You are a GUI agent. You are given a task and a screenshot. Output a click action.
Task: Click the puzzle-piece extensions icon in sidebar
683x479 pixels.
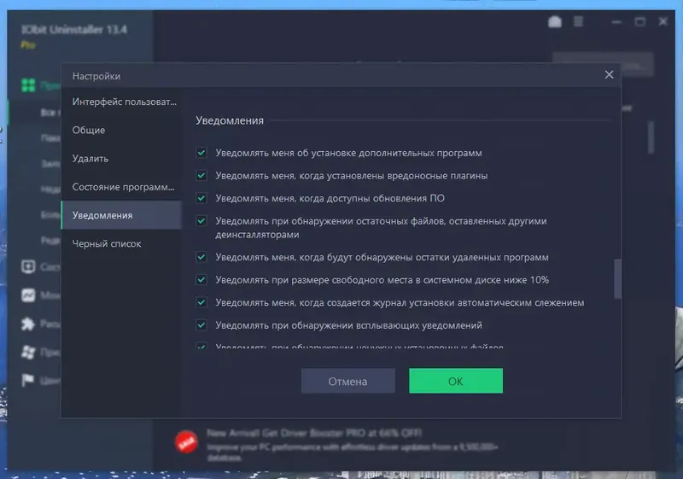[28, 324]
